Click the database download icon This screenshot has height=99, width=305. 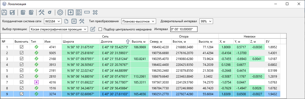pyautogui.click(x=23, y=13)
